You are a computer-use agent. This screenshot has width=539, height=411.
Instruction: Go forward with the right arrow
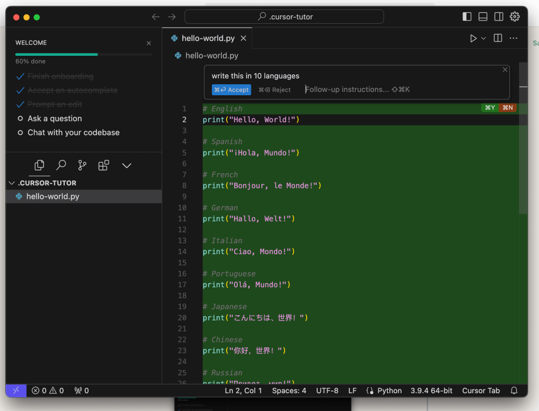point(172,17)
